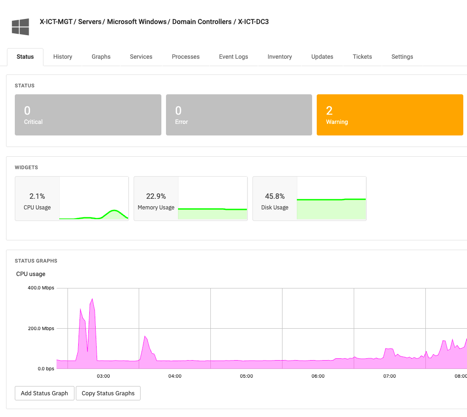Image resolution: width=467 pixels, height=417 pixels.
Task: Click the Error status tile
Action: [x=239, y=115]
